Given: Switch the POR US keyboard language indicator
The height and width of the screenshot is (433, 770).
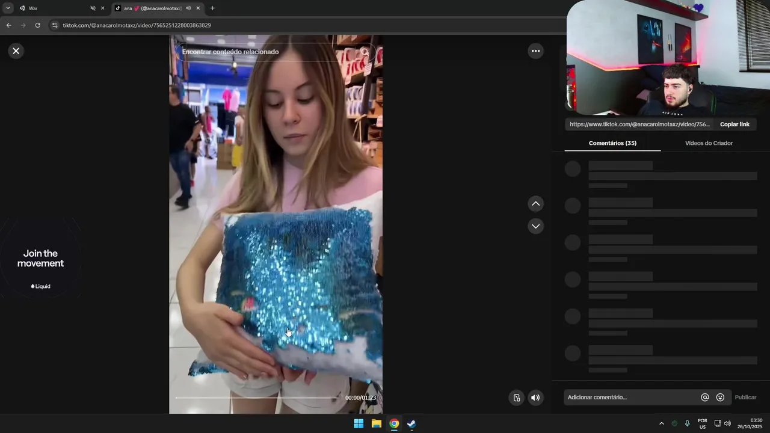Looking at the screenshot, I should [703, 423].
